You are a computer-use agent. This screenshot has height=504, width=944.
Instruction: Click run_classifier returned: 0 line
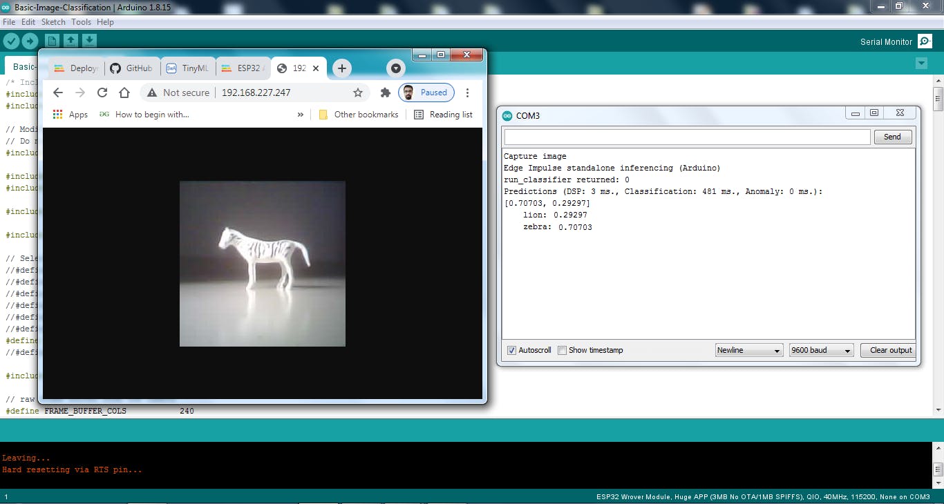[x=567, y=180]
